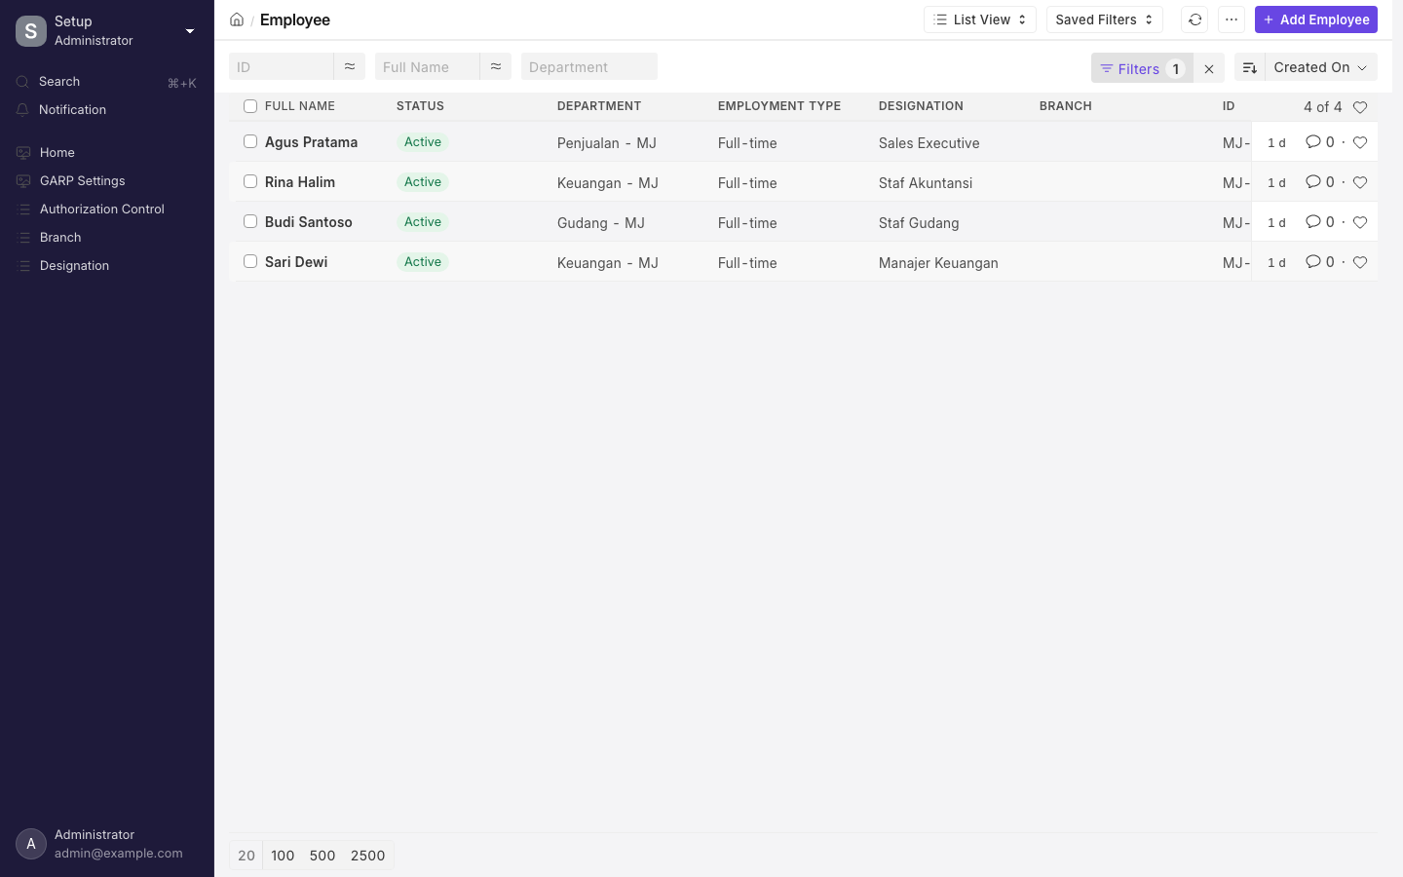The height and width of the screenshot is (877, 1403).
Task: Open comments icon for Rina Halim
Action: 1313,182
